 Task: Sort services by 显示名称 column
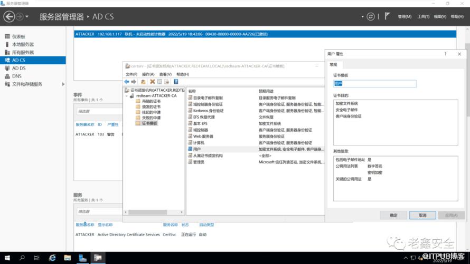click(105, 224)
